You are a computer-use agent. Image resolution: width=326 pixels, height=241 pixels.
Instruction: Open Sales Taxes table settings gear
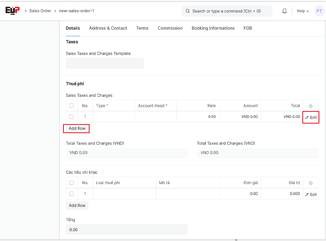(x=311, y=106)
